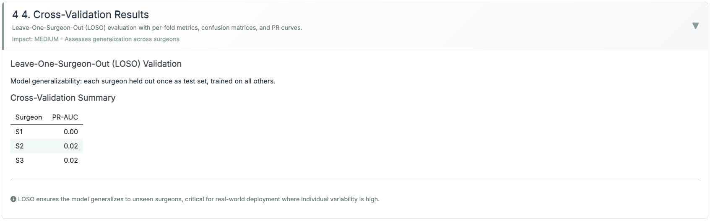This screenshot has width=710, height=221.
Task: Select the Surgeon column header
Action: click(29, 117)
